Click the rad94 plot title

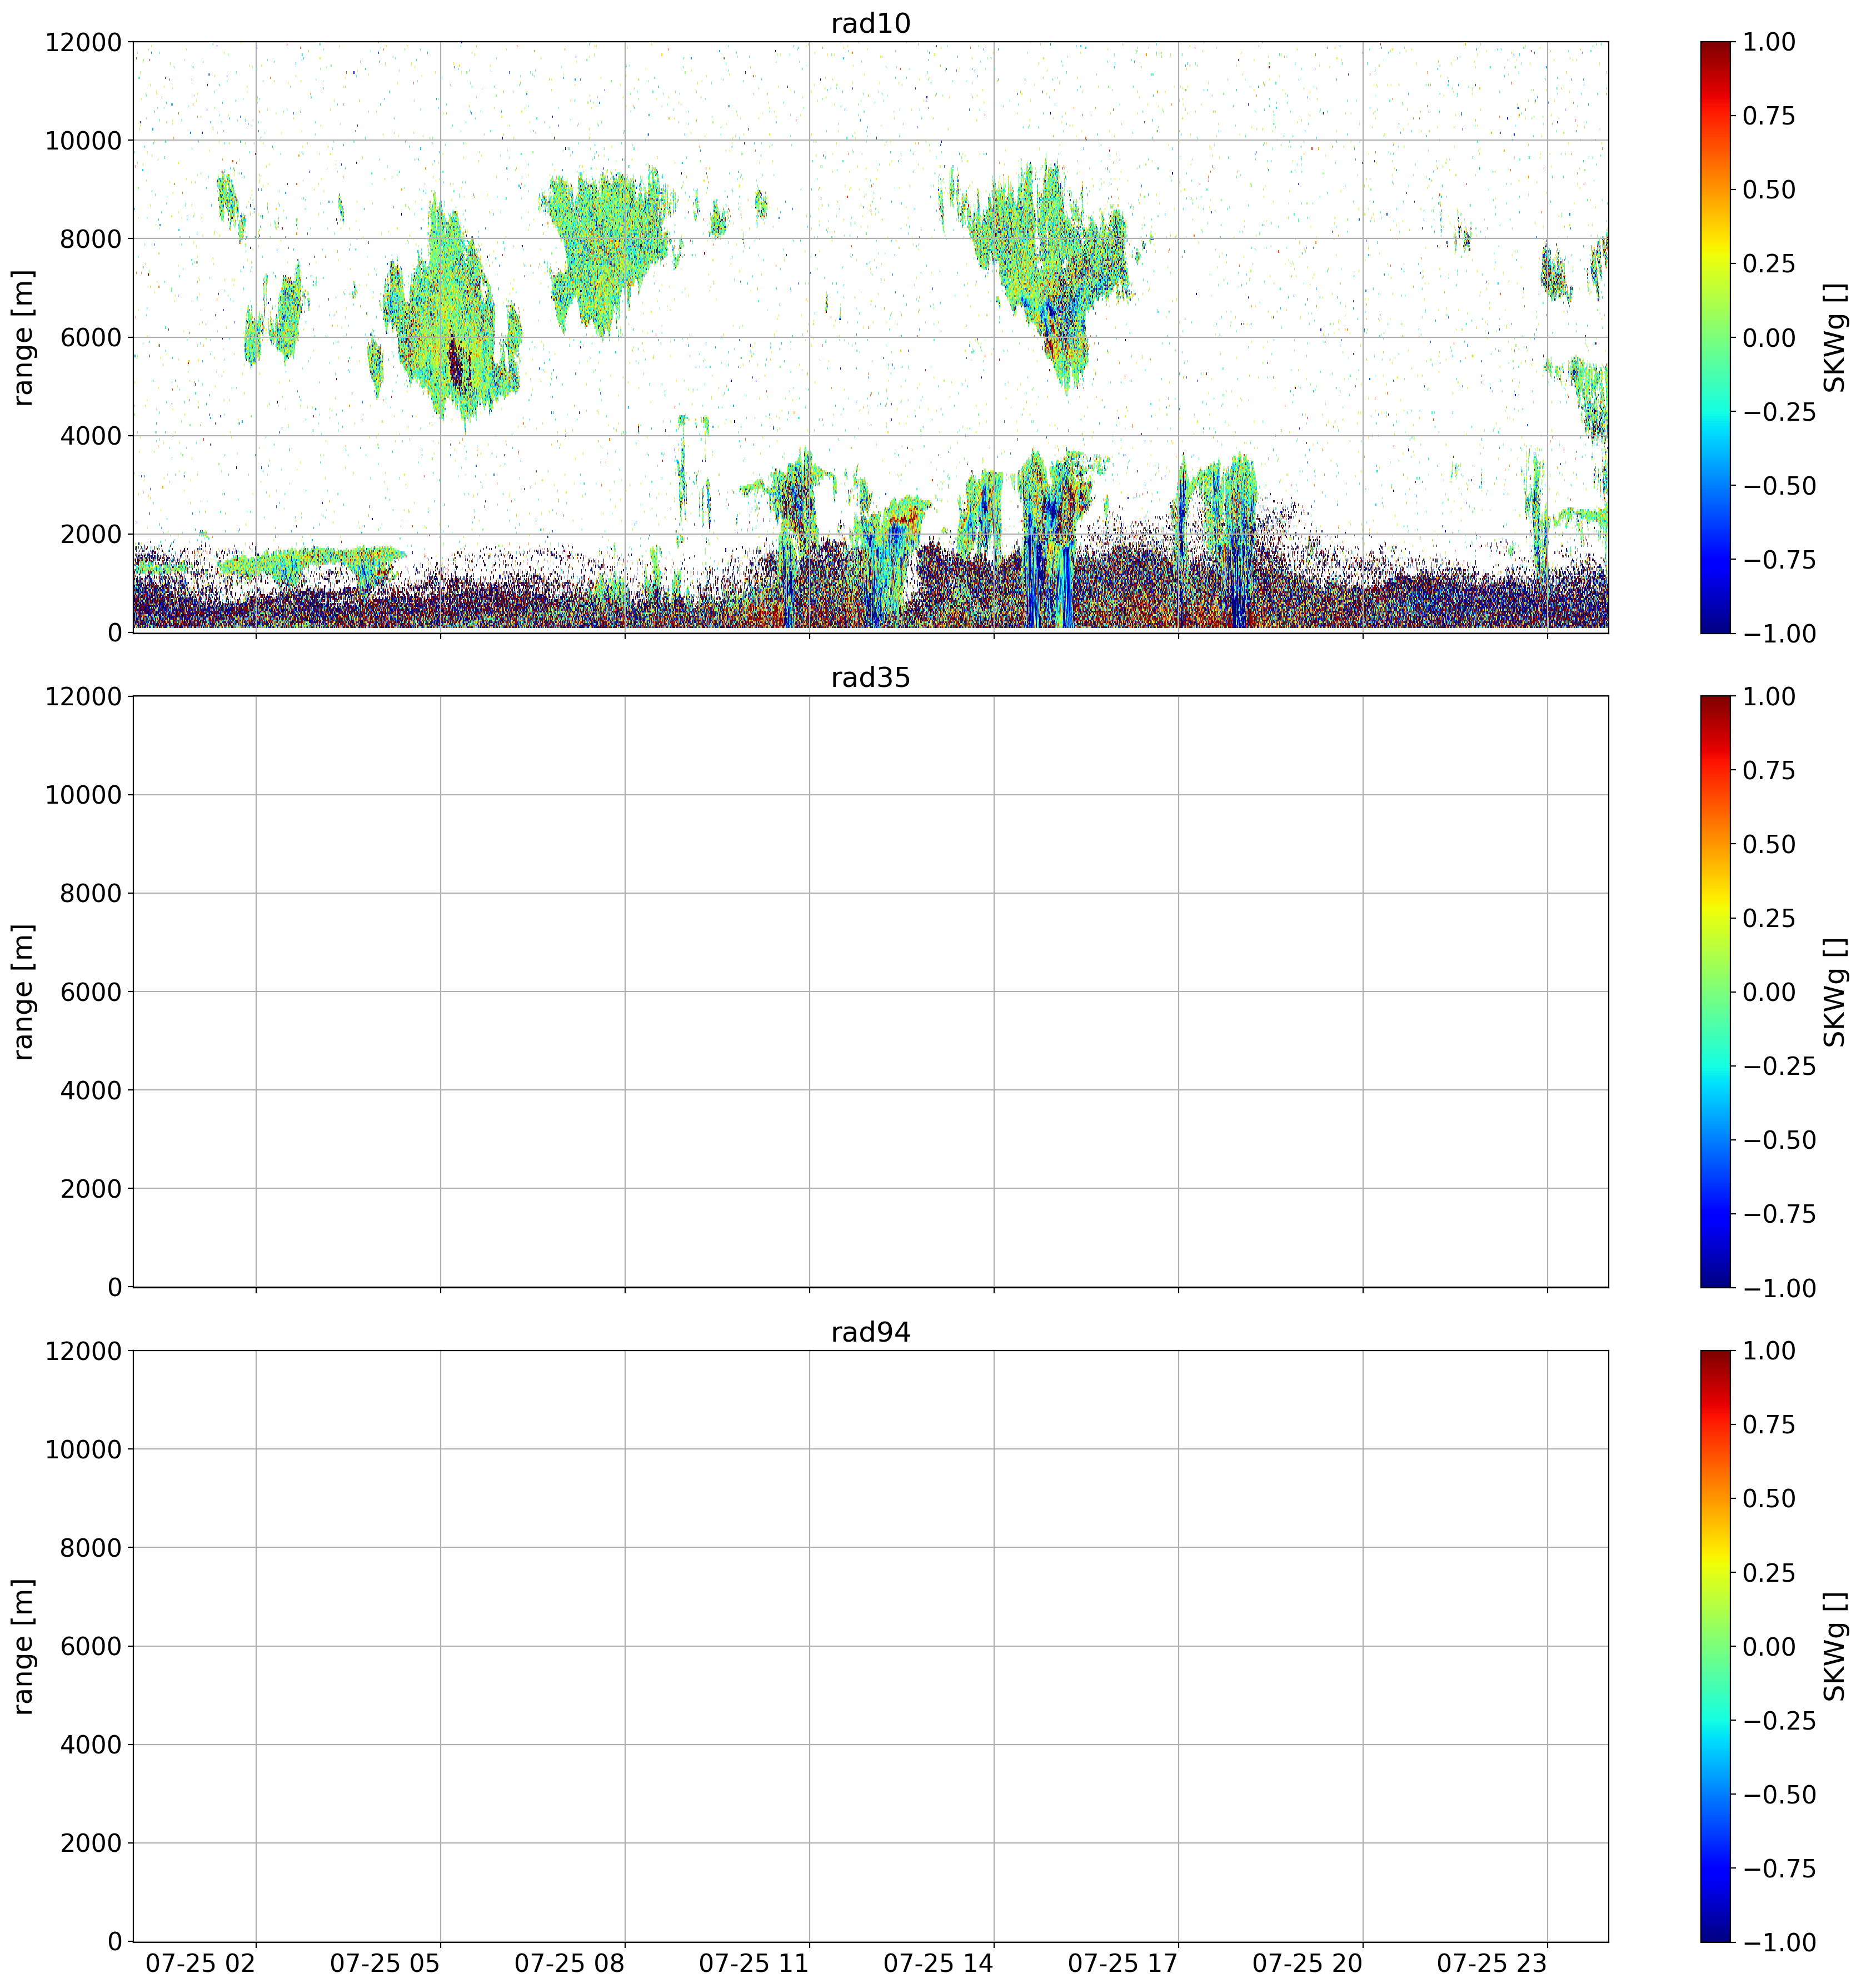(x=870, y=1332)
